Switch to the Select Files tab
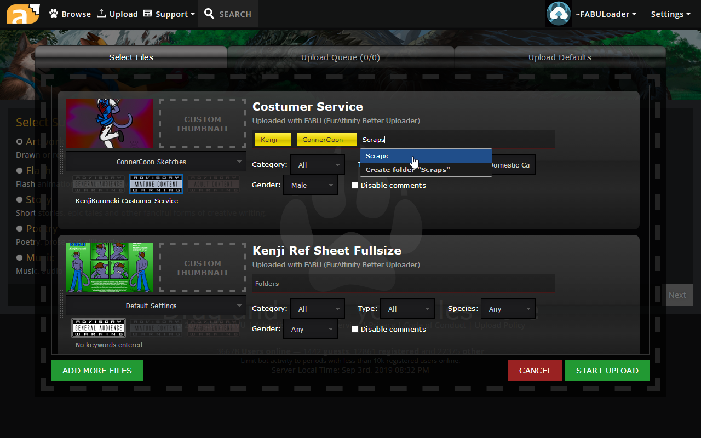 pyautogui.click(x=131, y=57)
